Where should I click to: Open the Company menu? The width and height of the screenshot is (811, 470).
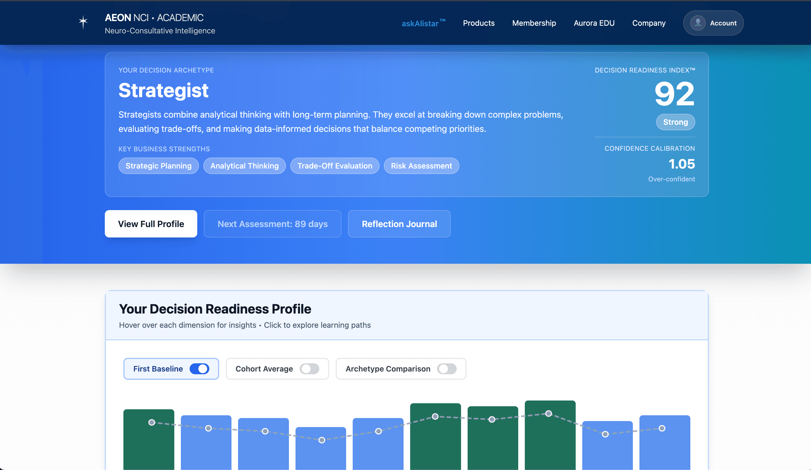pyautogui.click(x=648, y=23)
